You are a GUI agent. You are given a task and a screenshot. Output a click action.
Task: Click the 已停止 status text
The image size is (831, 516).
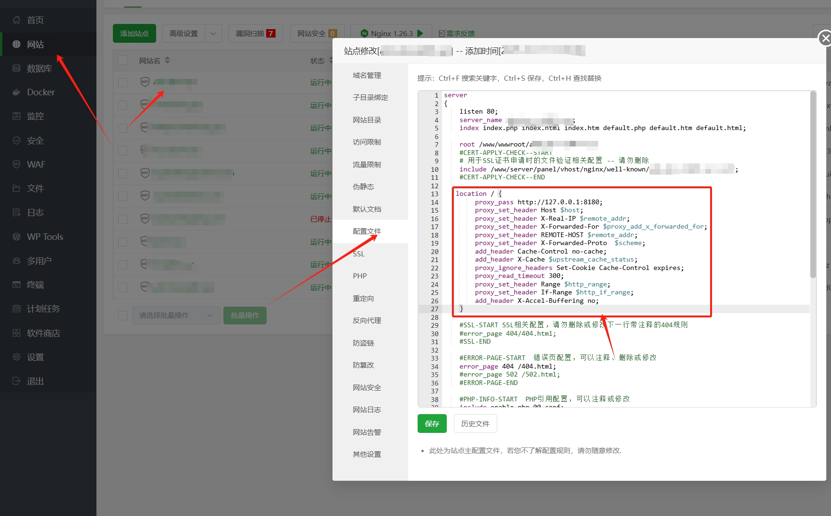[x=321, y=219]
